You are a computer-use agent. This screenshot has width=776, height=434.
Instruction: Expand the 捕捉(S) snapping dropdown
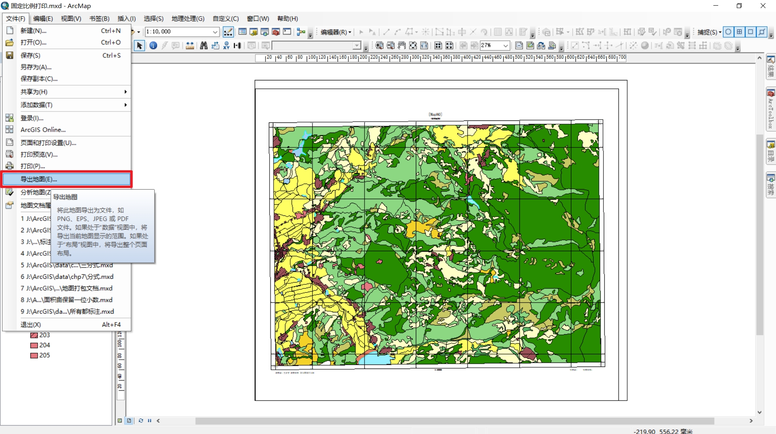point(709,32)
